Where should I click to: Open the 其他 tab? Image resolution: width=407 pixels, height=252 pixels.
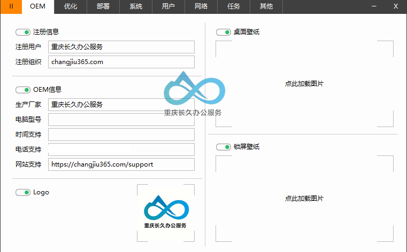(266, 6)
